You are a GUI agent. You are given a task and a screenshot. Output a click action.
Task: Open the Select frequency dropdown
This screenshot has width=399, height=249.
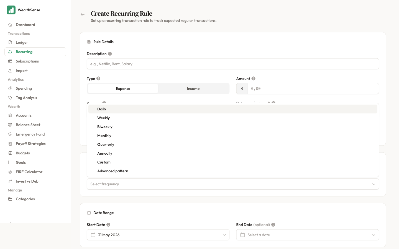click(x=233, y=184)
